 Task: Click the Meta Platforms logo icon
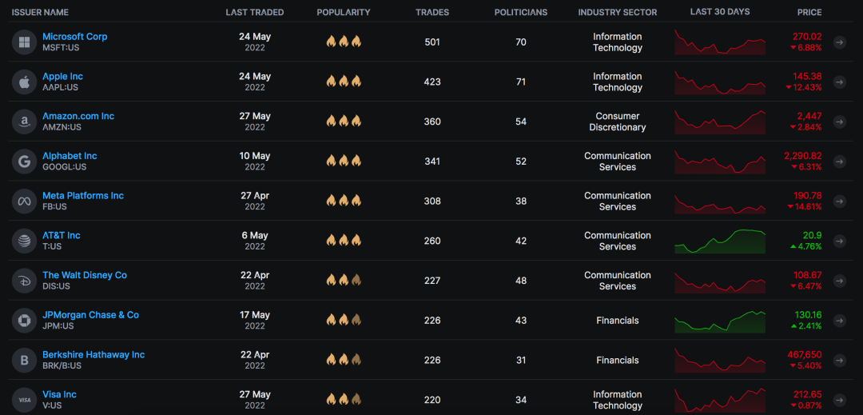click(24, 201)
